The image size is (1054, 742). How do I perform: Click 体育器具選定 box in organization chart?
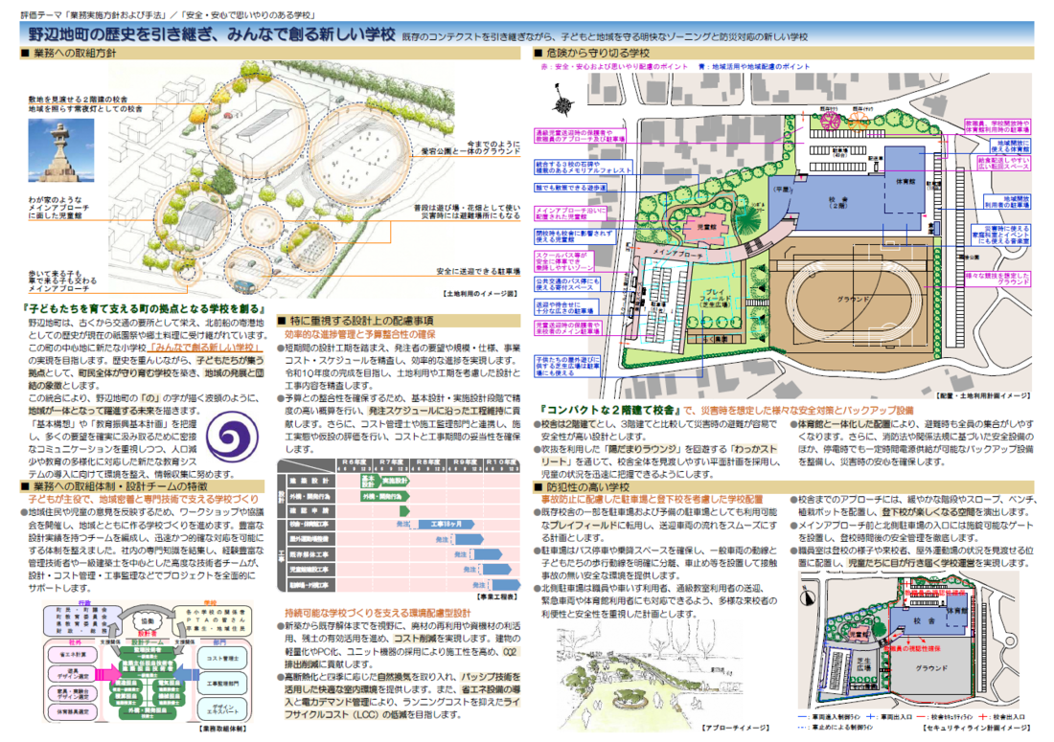[x=73, y=711]
